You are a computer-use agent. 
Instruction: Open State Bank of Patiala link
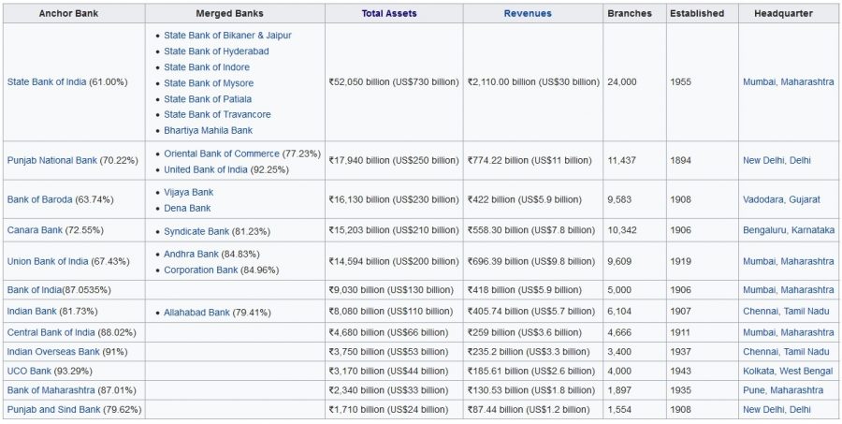pos(208,99)
